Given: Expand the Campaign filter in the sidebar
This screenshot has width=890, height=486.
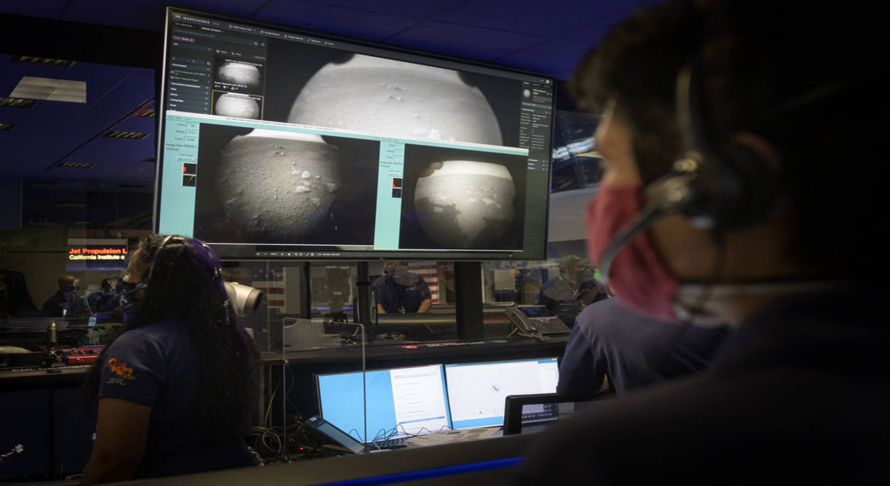Looking at the screenshot, I should pyautogui.click(x=177, y=100).
